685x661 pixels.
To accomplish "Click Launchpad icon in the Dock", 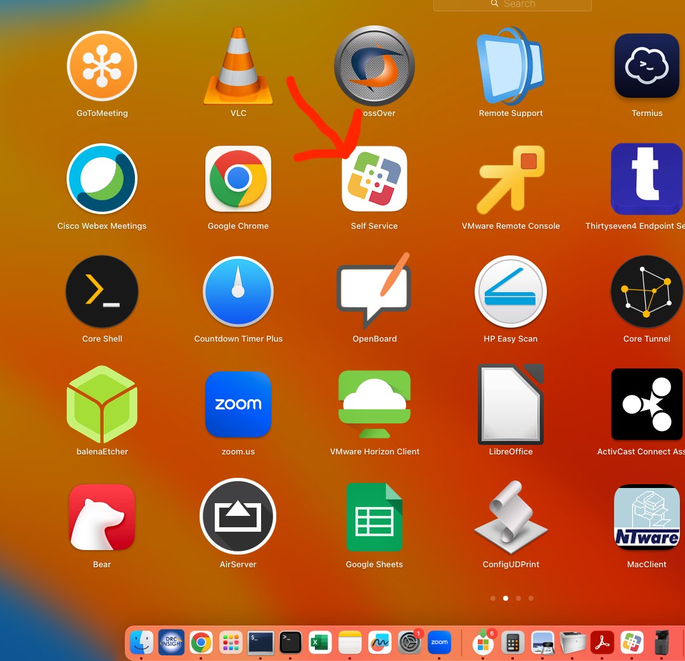I will coord(231,642).
